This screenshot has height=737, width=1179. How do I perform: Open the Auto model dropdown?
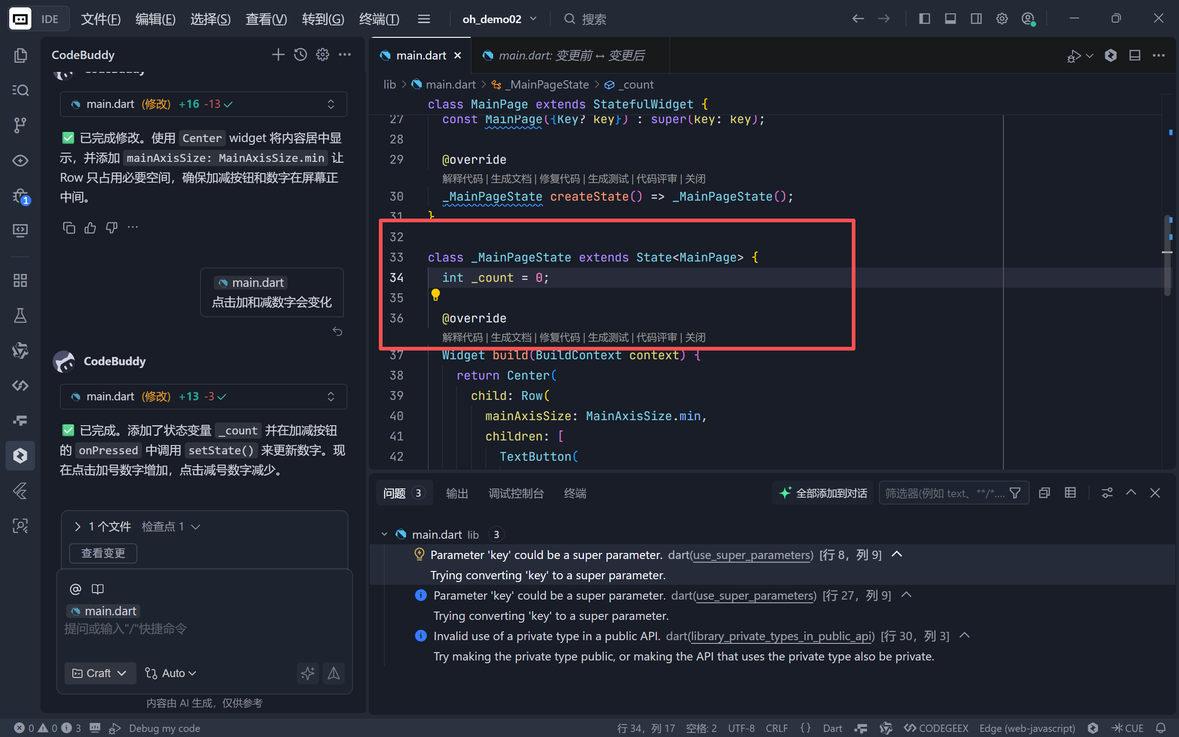[x=171, y=673]
